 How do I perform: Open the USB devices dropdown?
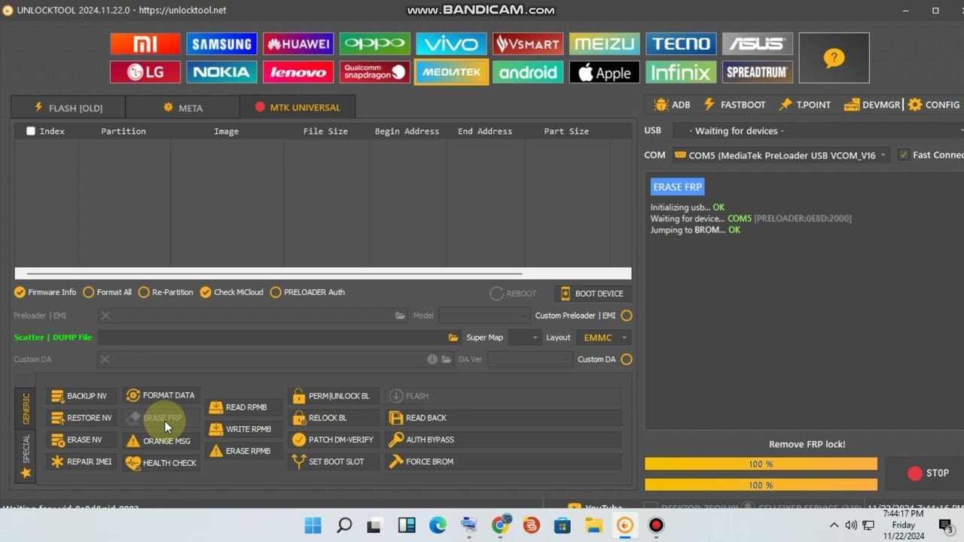coord(817,131)
